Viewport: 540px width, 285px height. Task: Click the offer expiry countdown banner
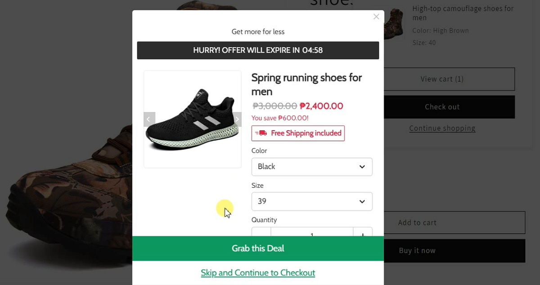tap(258, 50)
